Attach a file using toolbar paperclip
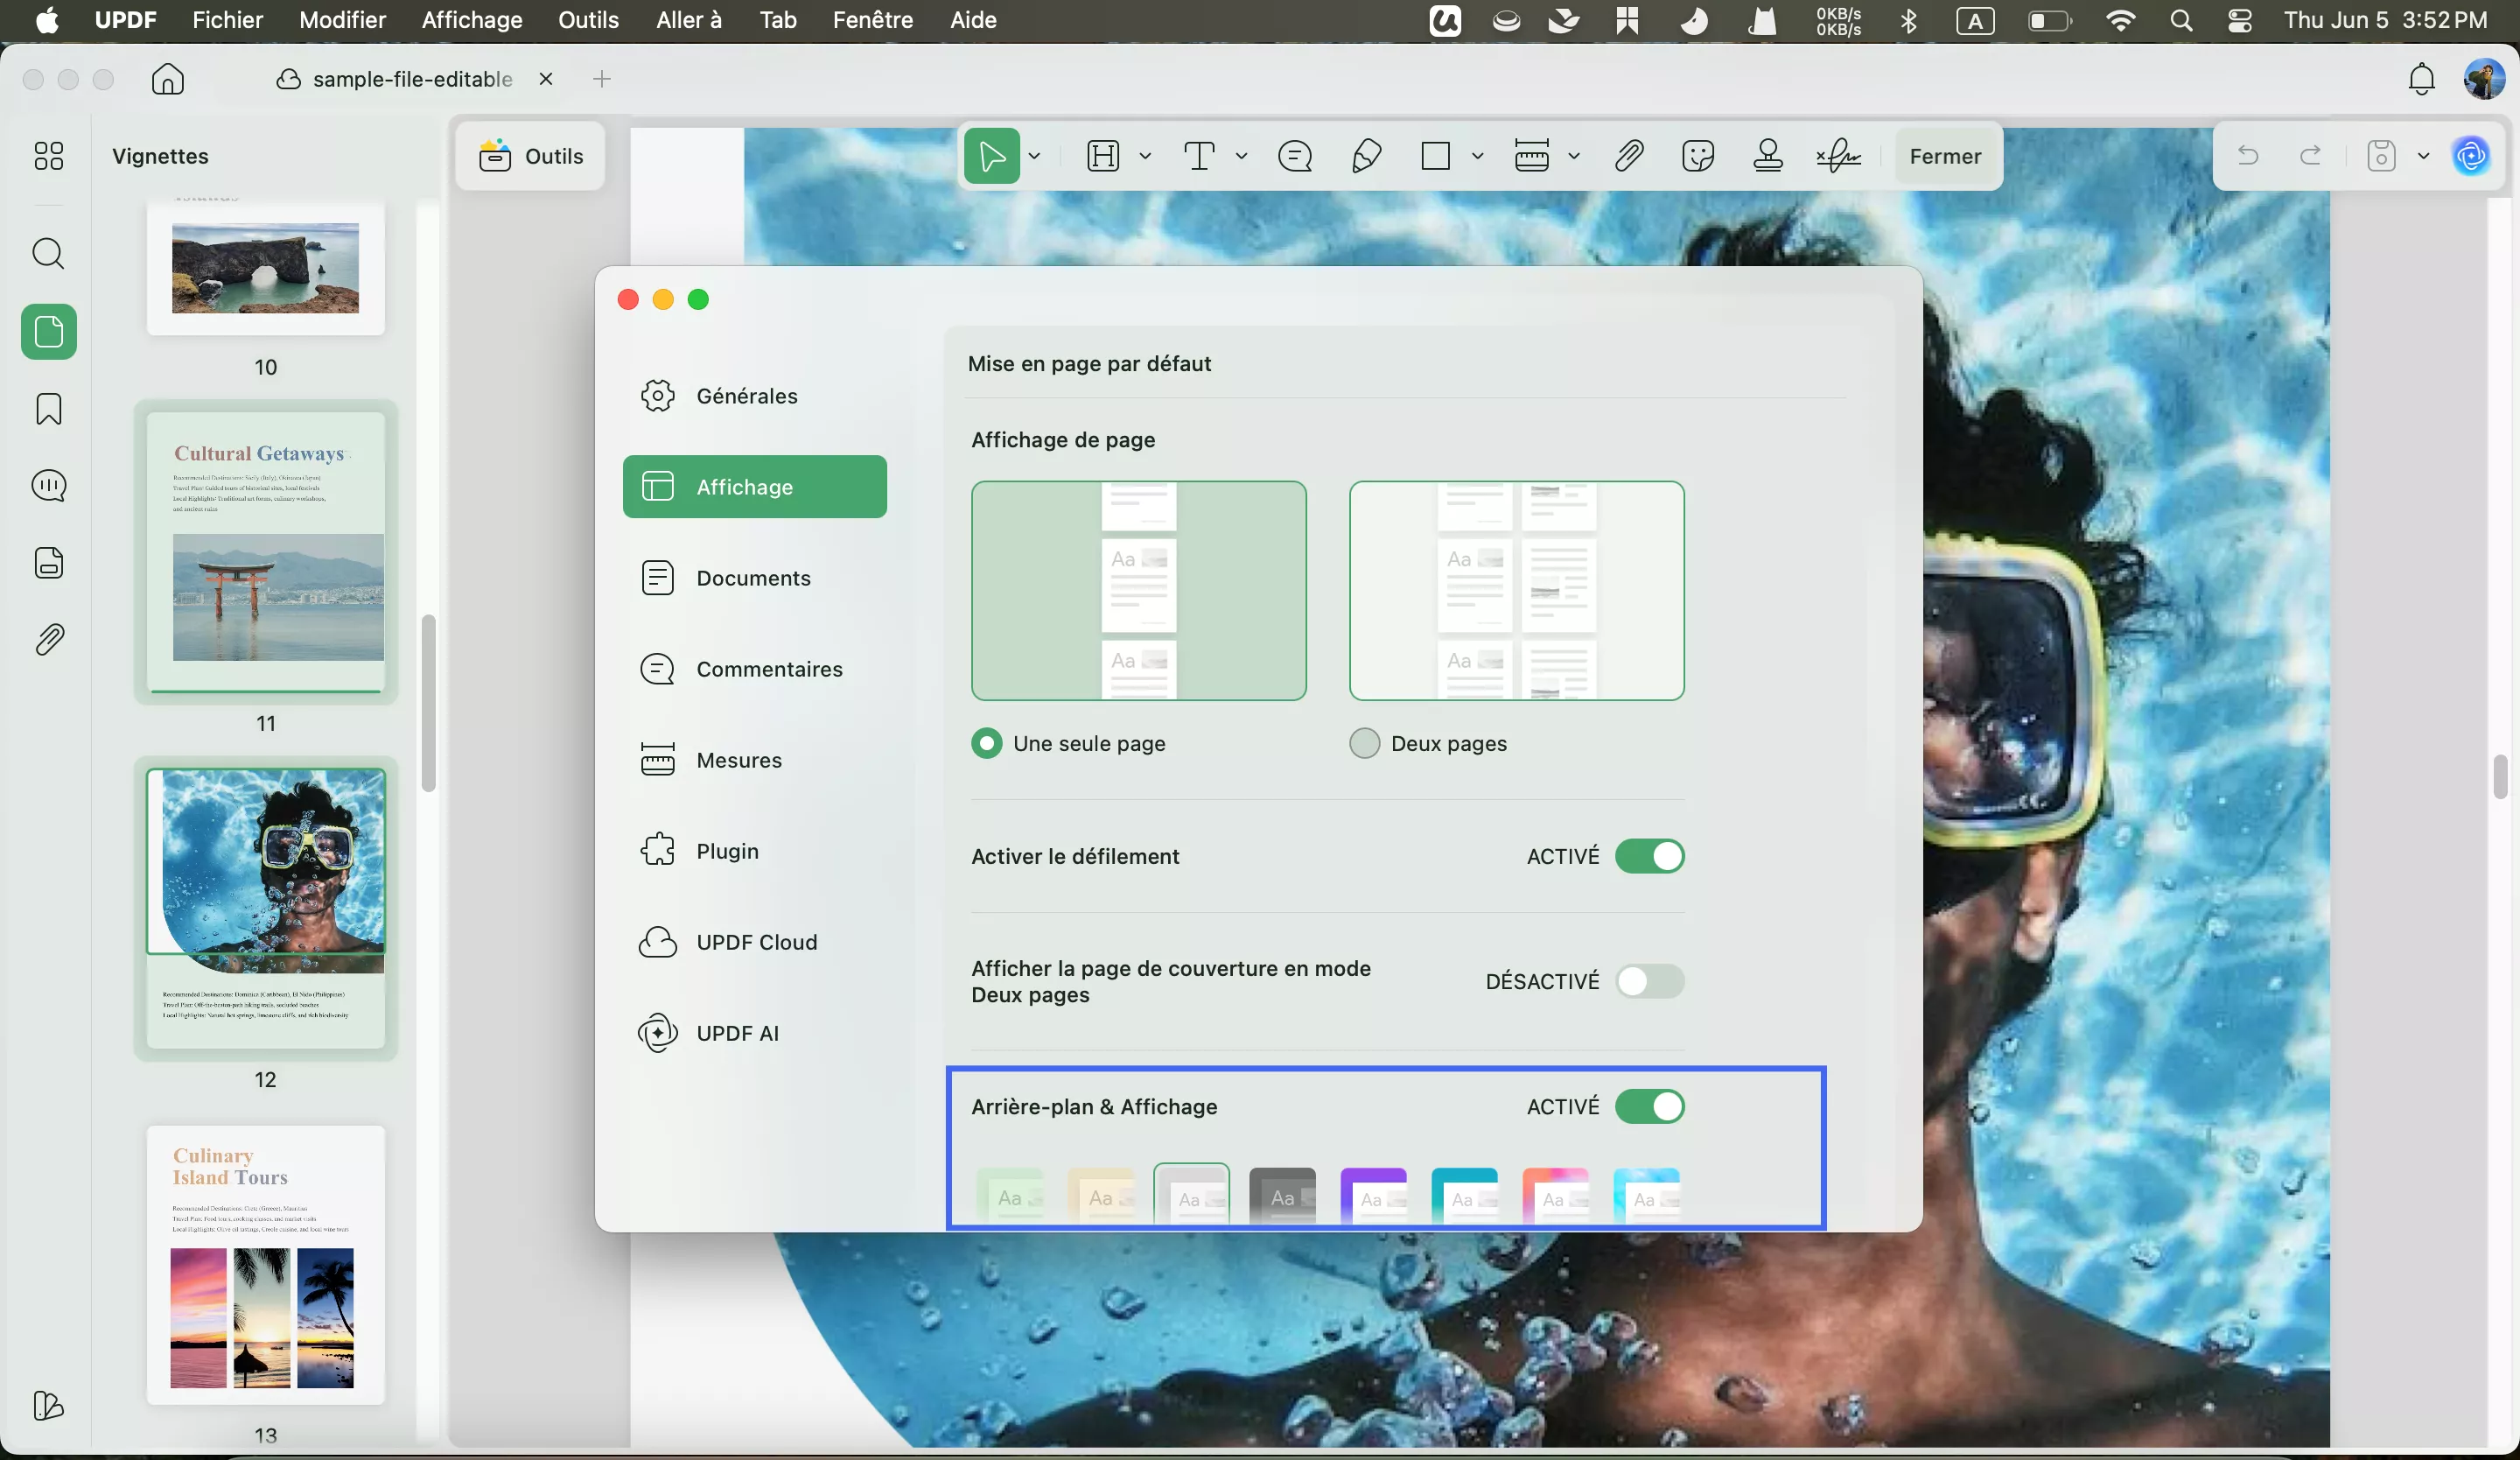 [1629, 156]
